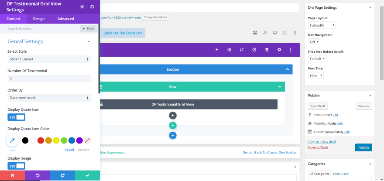Delete the DP Testimonial Grid View module
384x181 pixels.
101,104
